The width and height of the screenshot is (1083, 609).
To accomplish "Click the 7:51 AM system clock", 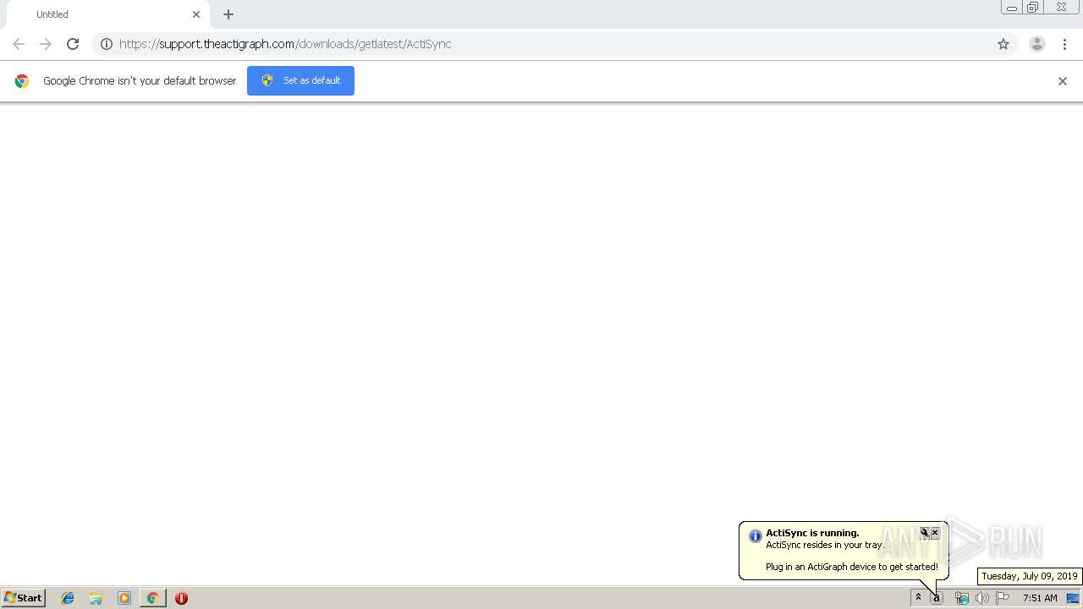I will pos(1040,598).
